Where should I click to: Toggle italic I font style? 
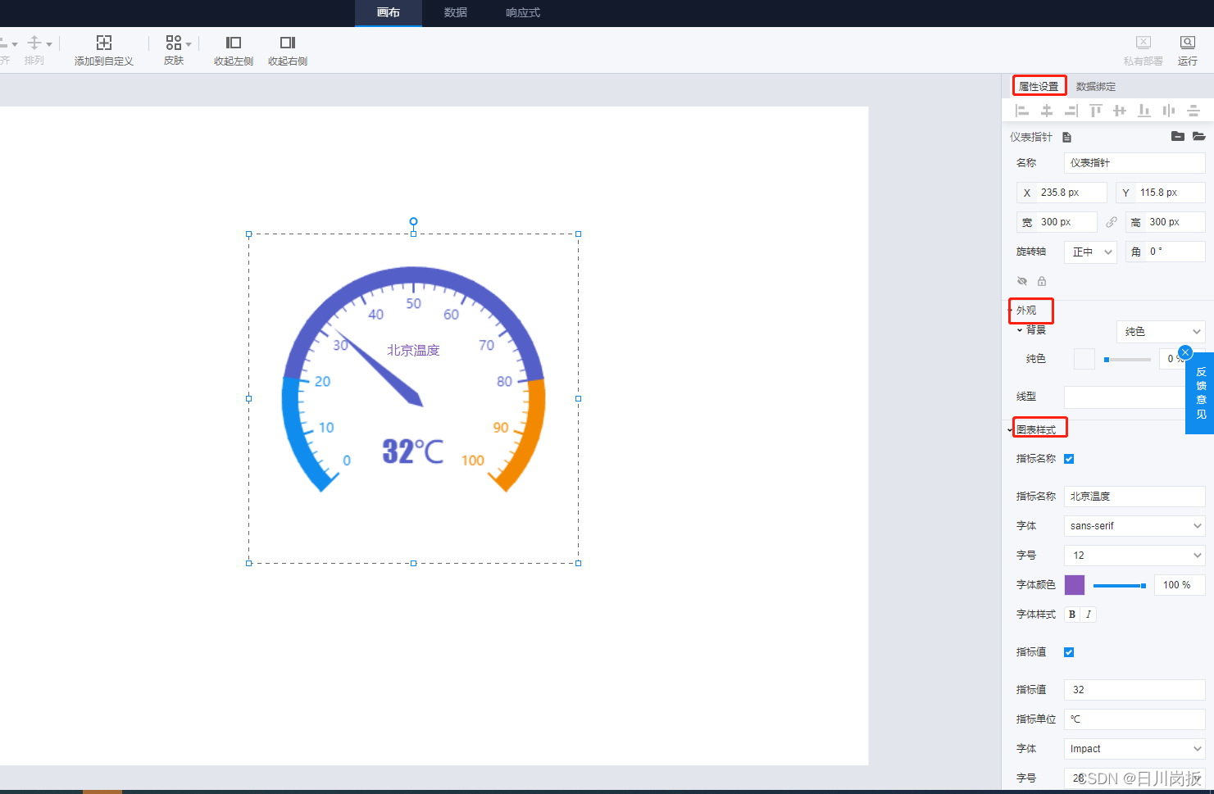coord(1089,615)
